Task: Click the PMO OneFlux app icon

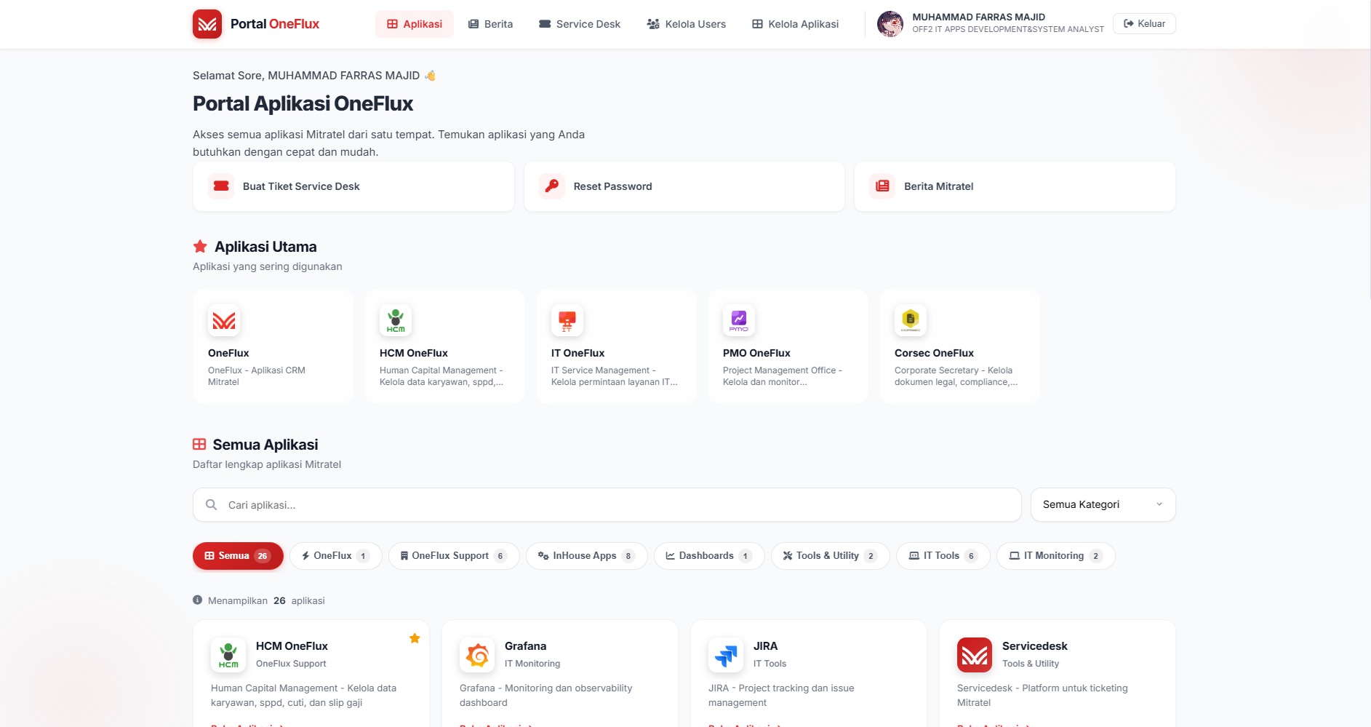Action: pos(739,320)
